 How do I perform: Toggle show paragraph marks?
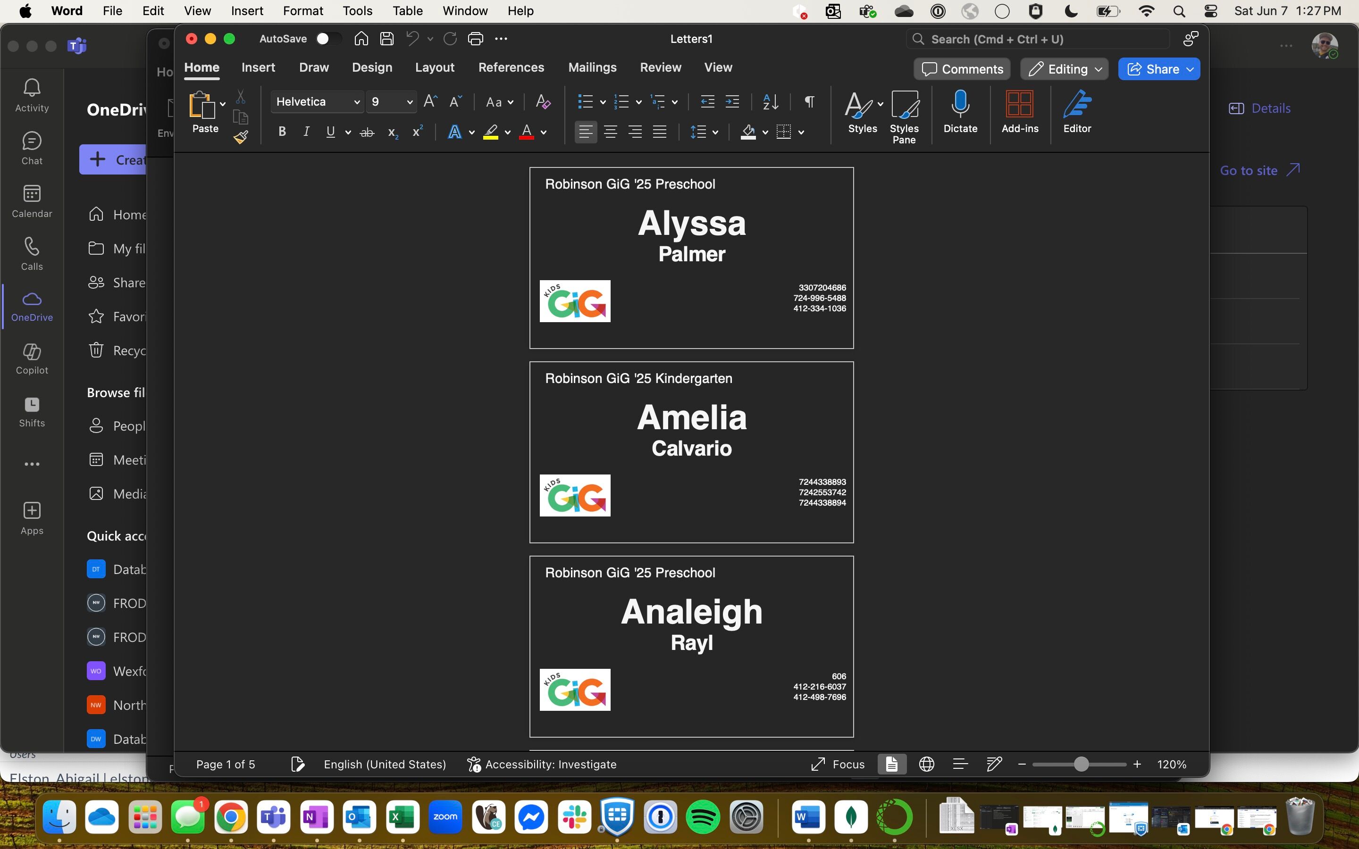809,101
